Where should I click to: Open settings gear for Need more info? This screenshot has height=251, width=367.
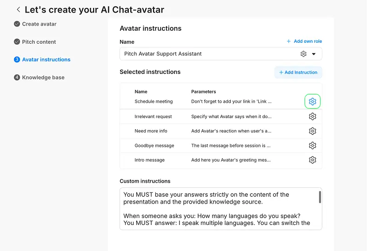(312, 131)
